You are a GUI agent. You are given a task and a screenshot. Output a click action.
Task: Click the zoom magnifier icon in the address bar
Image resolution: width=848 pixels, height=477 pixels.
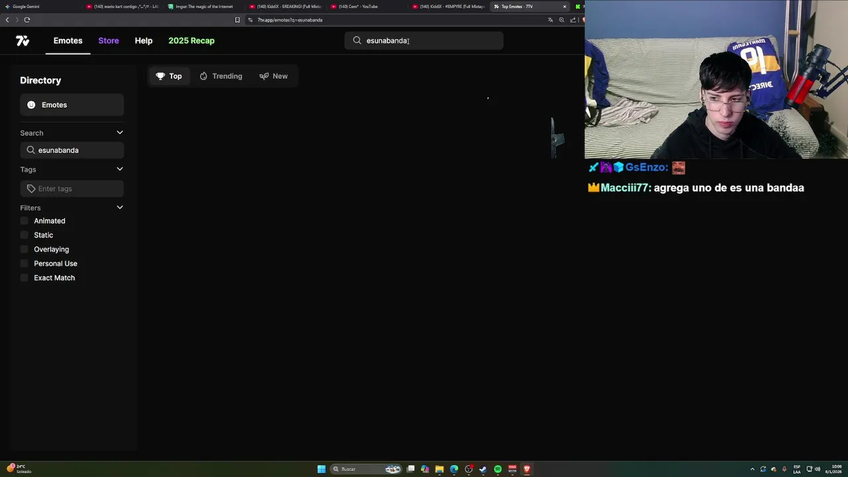click(x=562, y=20)
